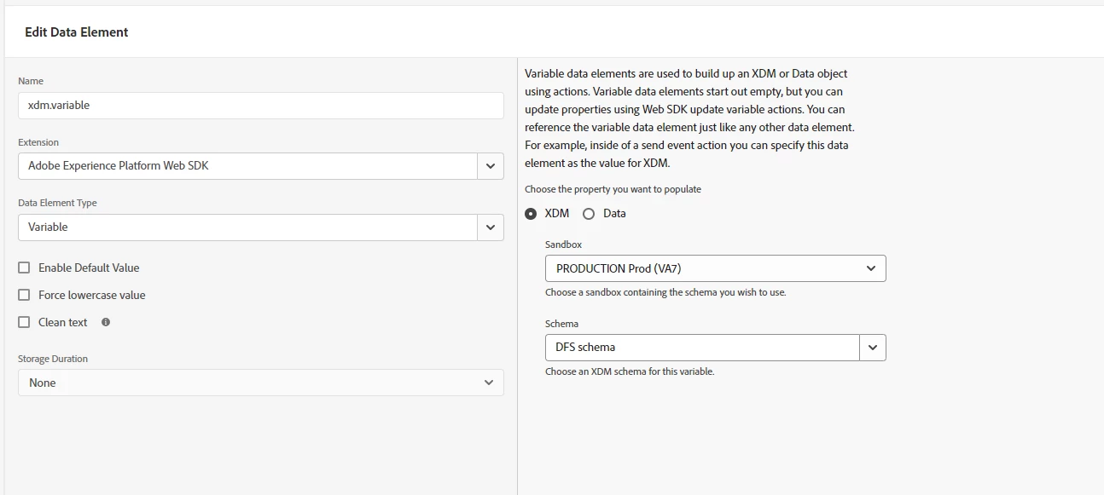This screenshot has width=1104, height=495.
Task: Click the Sandbox dropdown chevron arrow
Action: (871, 268)
